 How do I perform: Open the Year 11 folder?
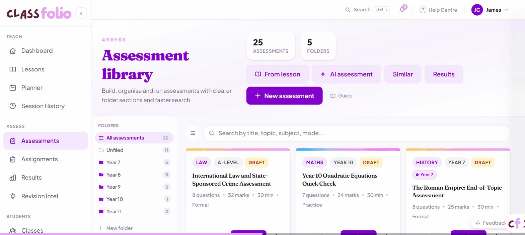(x=134, y=212)
